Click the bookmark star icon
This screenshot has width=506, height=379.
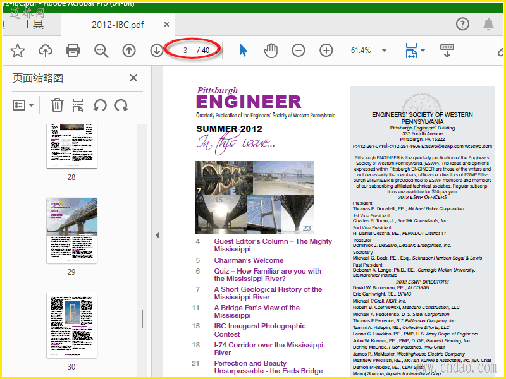(x=18, y=51)
